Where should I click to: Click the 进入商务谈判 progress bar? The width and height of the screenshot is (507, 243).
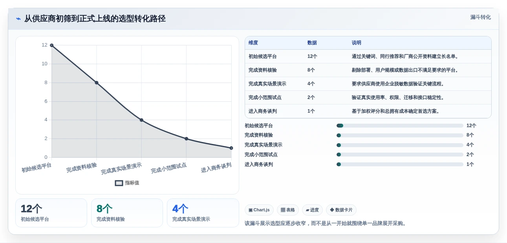400,164
